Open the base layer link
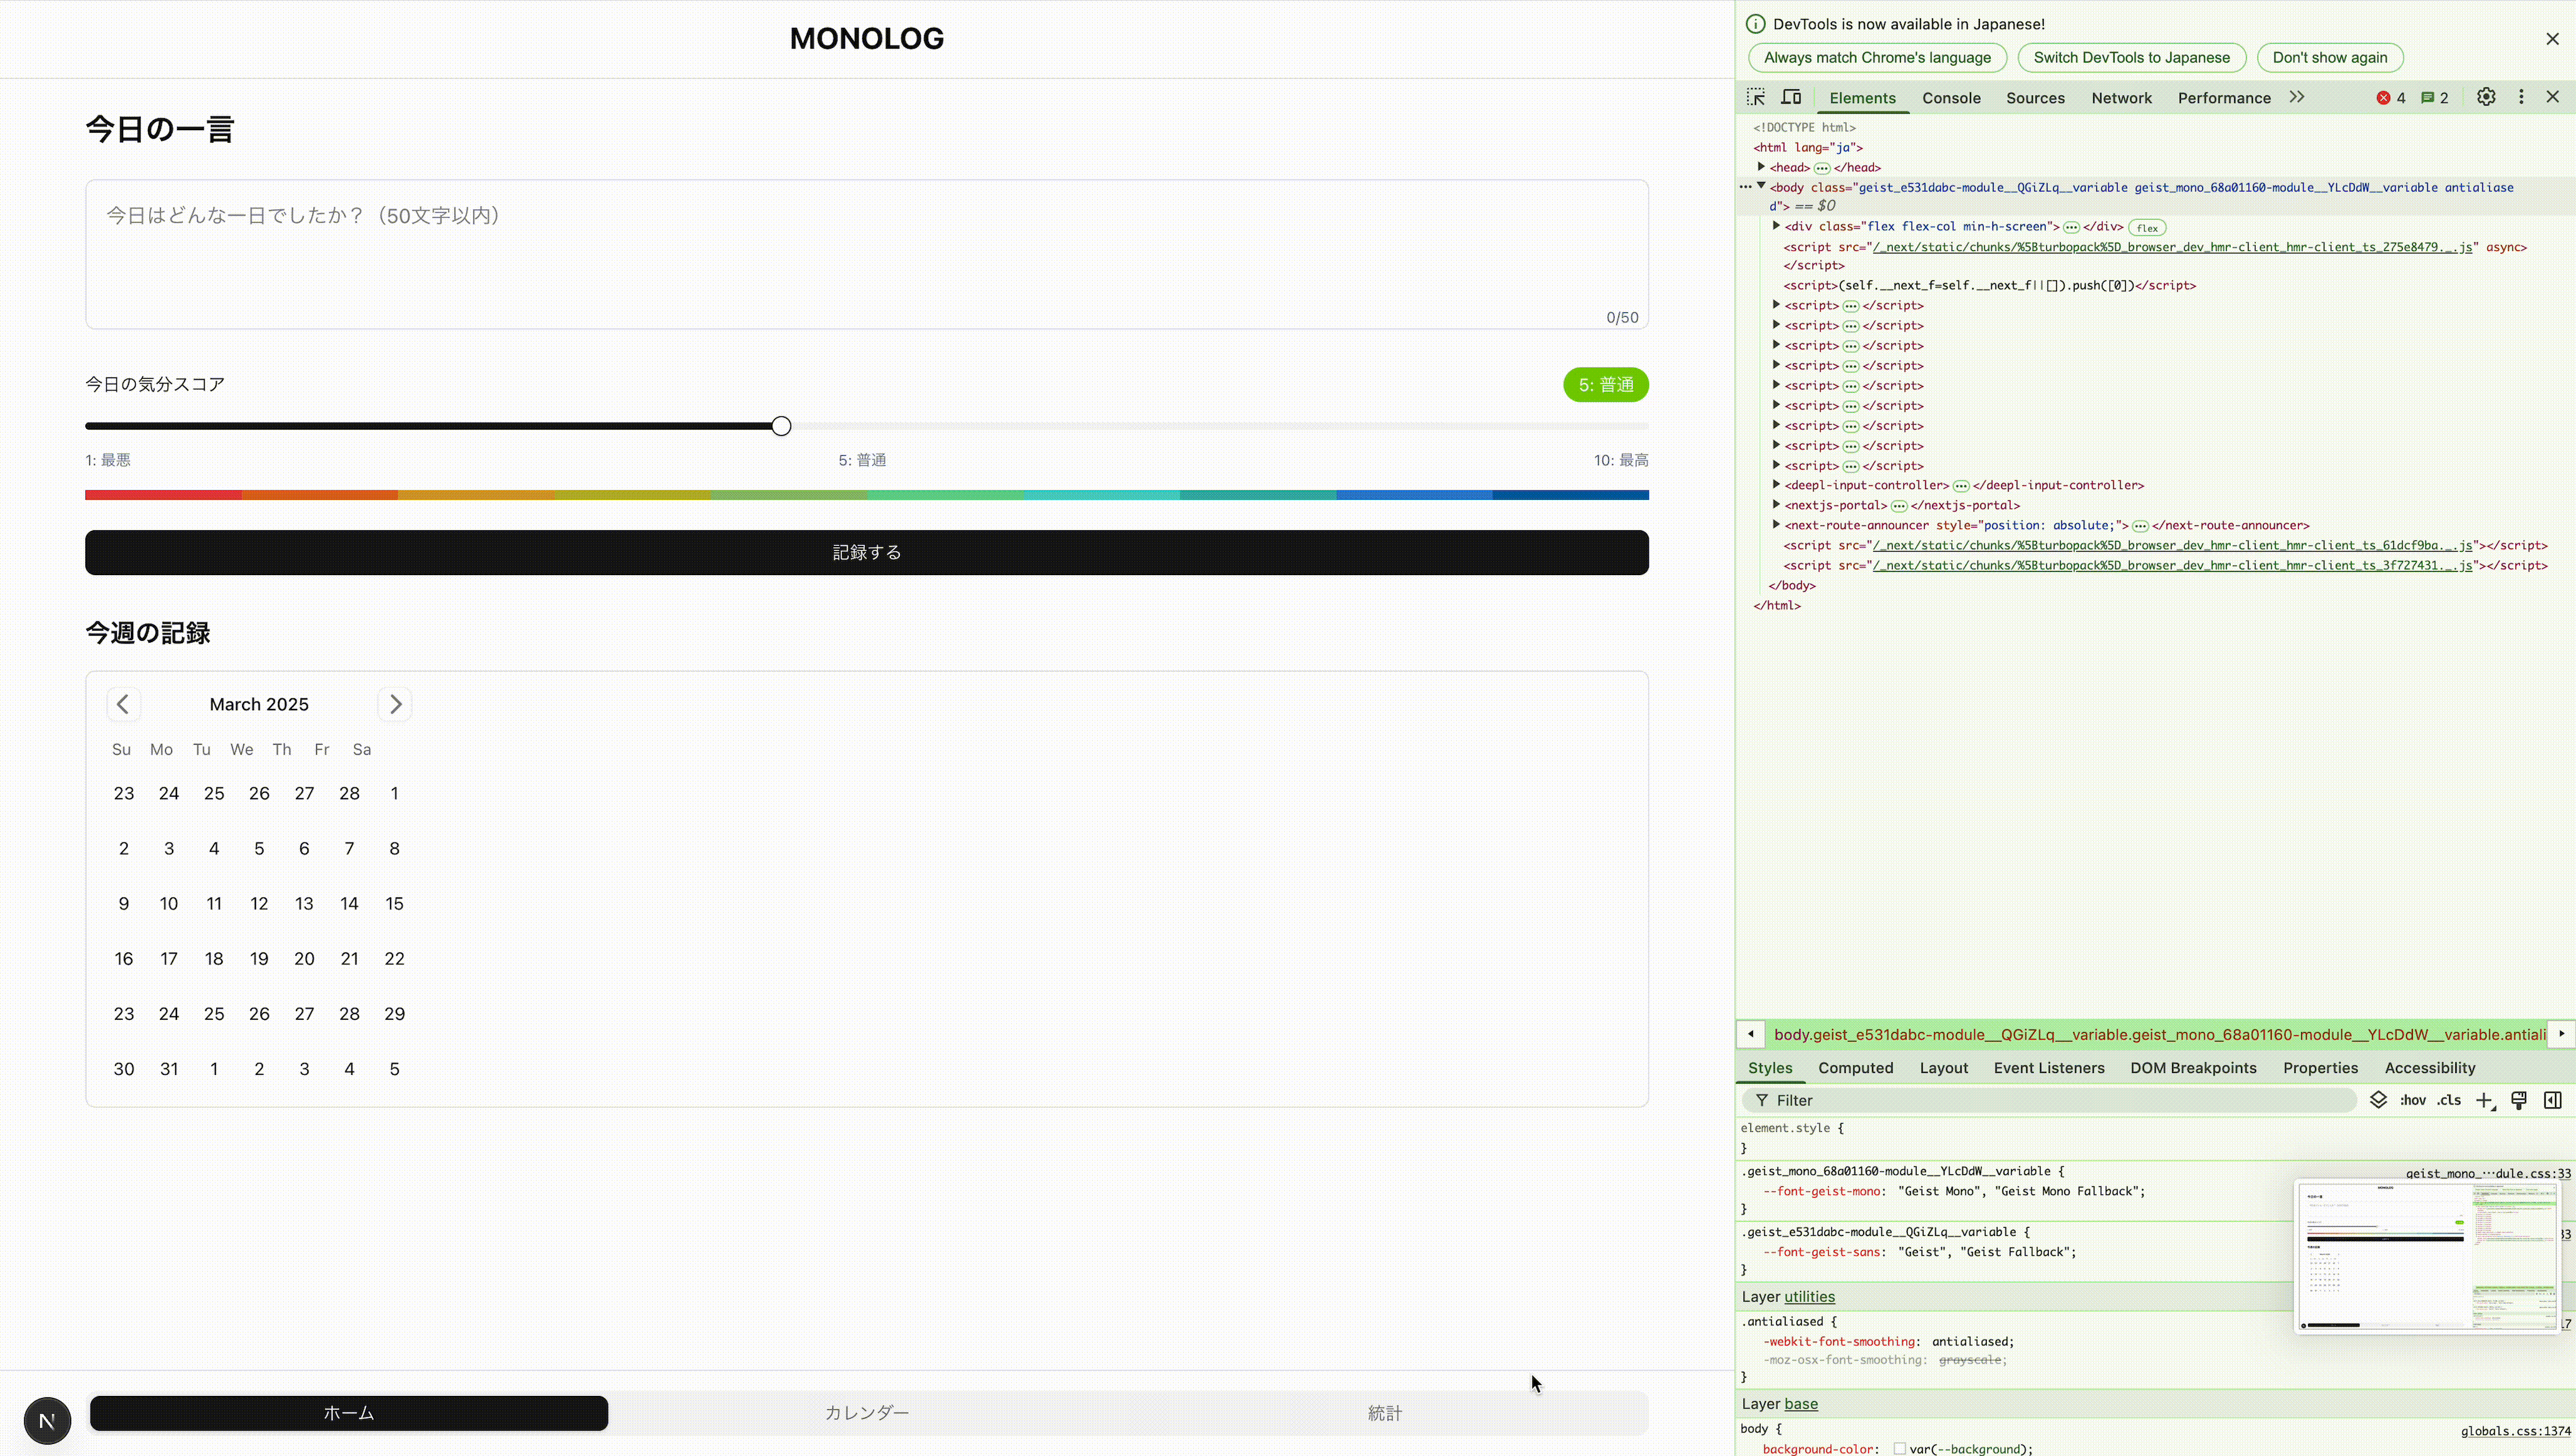 [x=1801, y=1404]
